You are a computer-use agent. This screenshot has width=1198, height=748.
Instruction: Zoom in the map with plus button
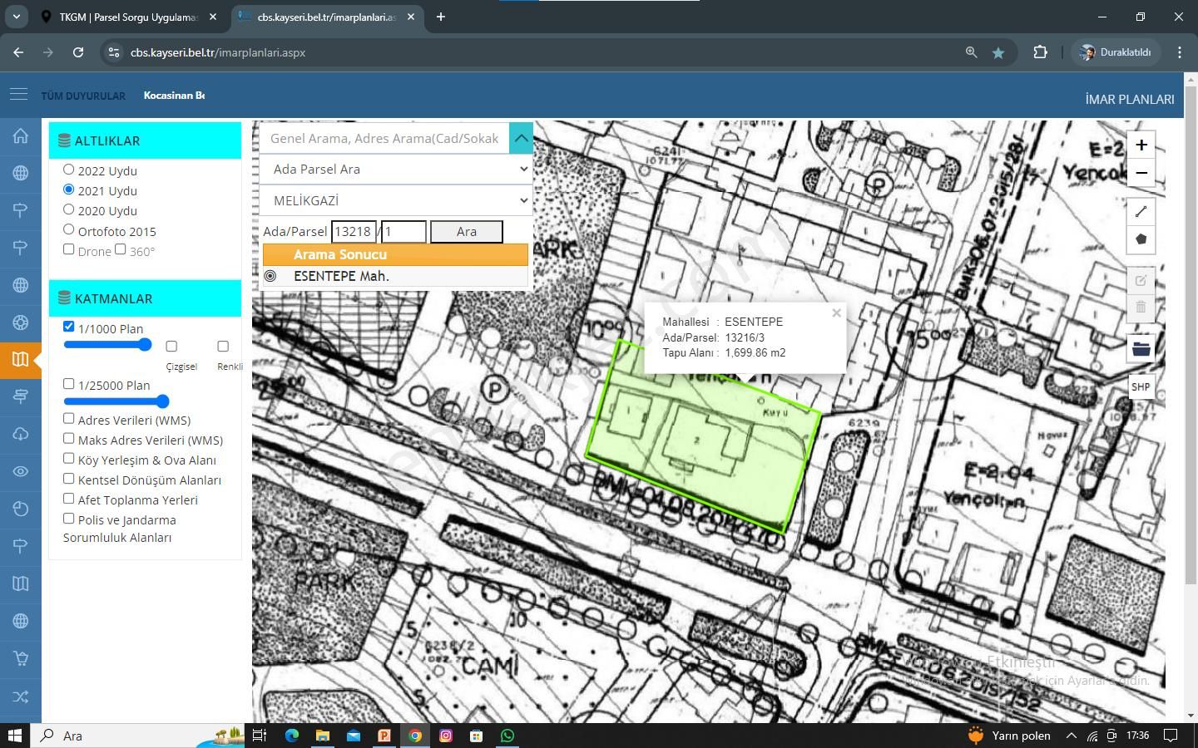[1141, 145]
